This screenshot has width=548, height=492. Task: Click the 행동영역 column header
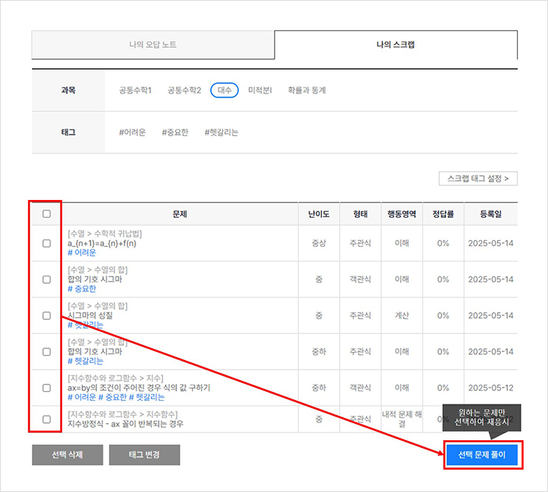click(402, 214)
